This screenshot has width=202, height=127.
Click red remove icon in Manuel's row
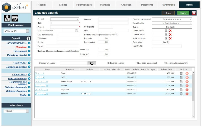[x=187, y=86]
